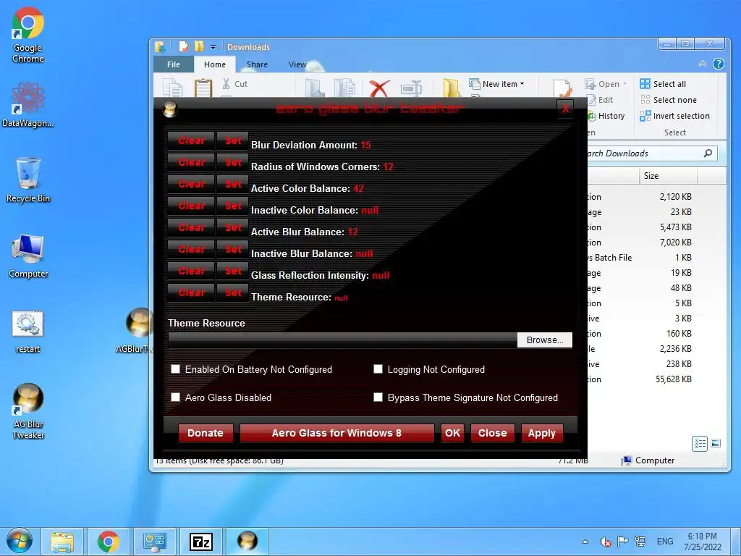741x556 pixels.
Task: Open File Explorer from the taskbar
Action: coord(62,542)
